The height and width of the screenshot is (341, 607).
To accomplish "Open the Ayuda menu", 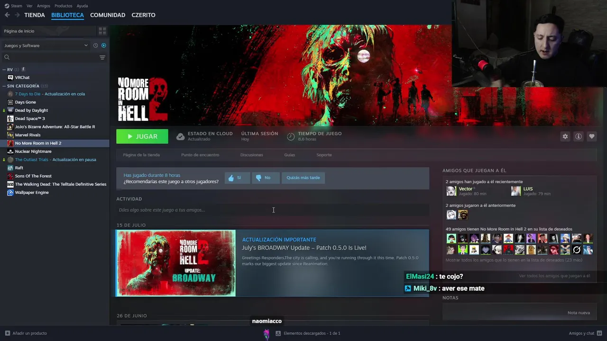I will pyautogui.click(x=82, y=6).
